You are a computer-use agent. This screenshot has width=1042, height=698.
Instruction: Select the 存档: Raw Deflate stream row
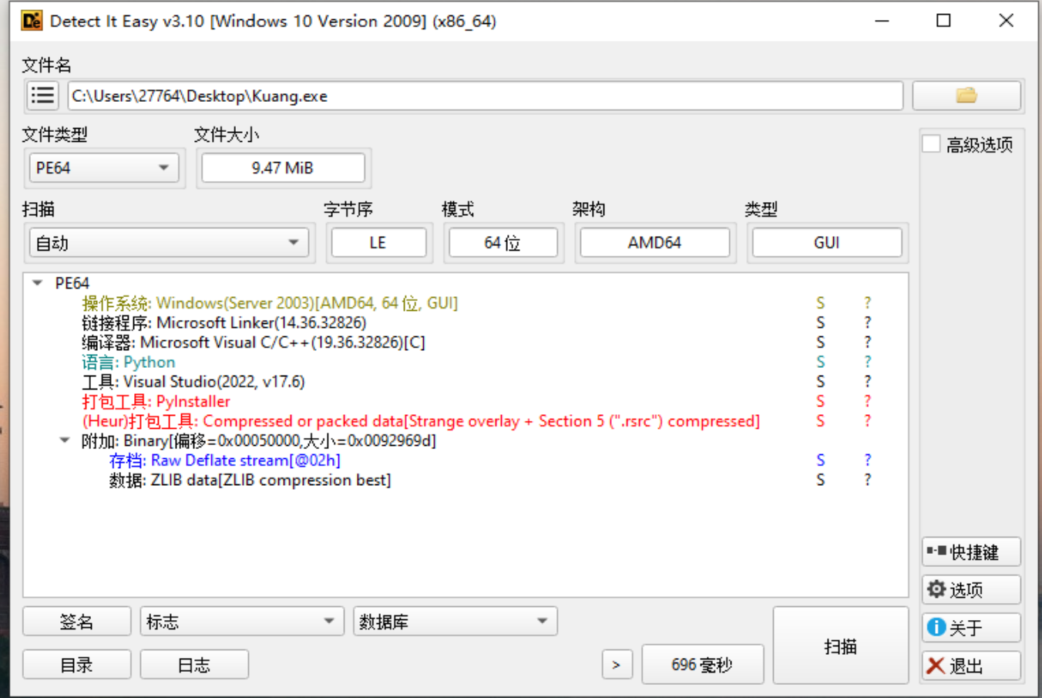click(x=225, y=460)
